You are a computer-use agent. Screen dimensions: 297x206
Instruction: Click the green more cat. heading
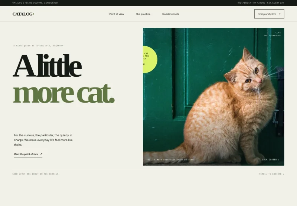point(64,93)
